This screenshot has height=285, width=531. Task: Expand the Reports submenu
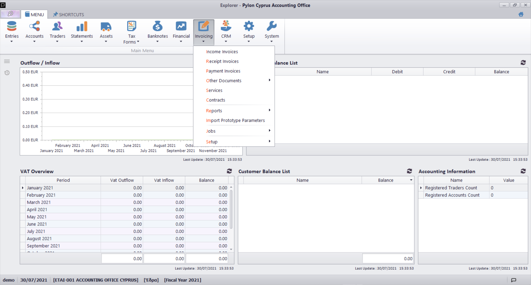pos(214,111)
